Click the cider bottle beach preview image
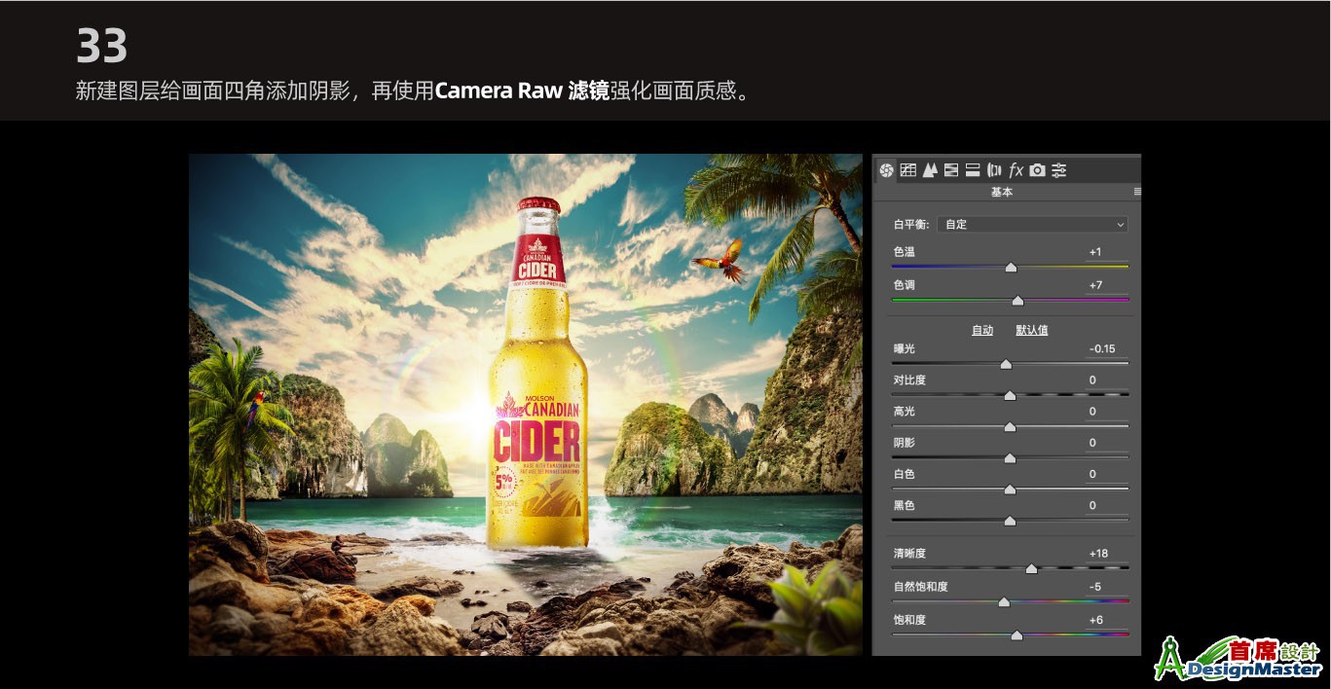1331x689 pixels. pos(526,405)
